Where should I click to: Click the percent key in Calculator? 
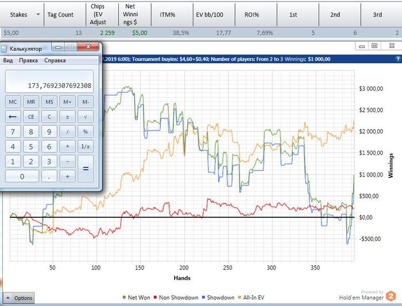click(86, 131)
